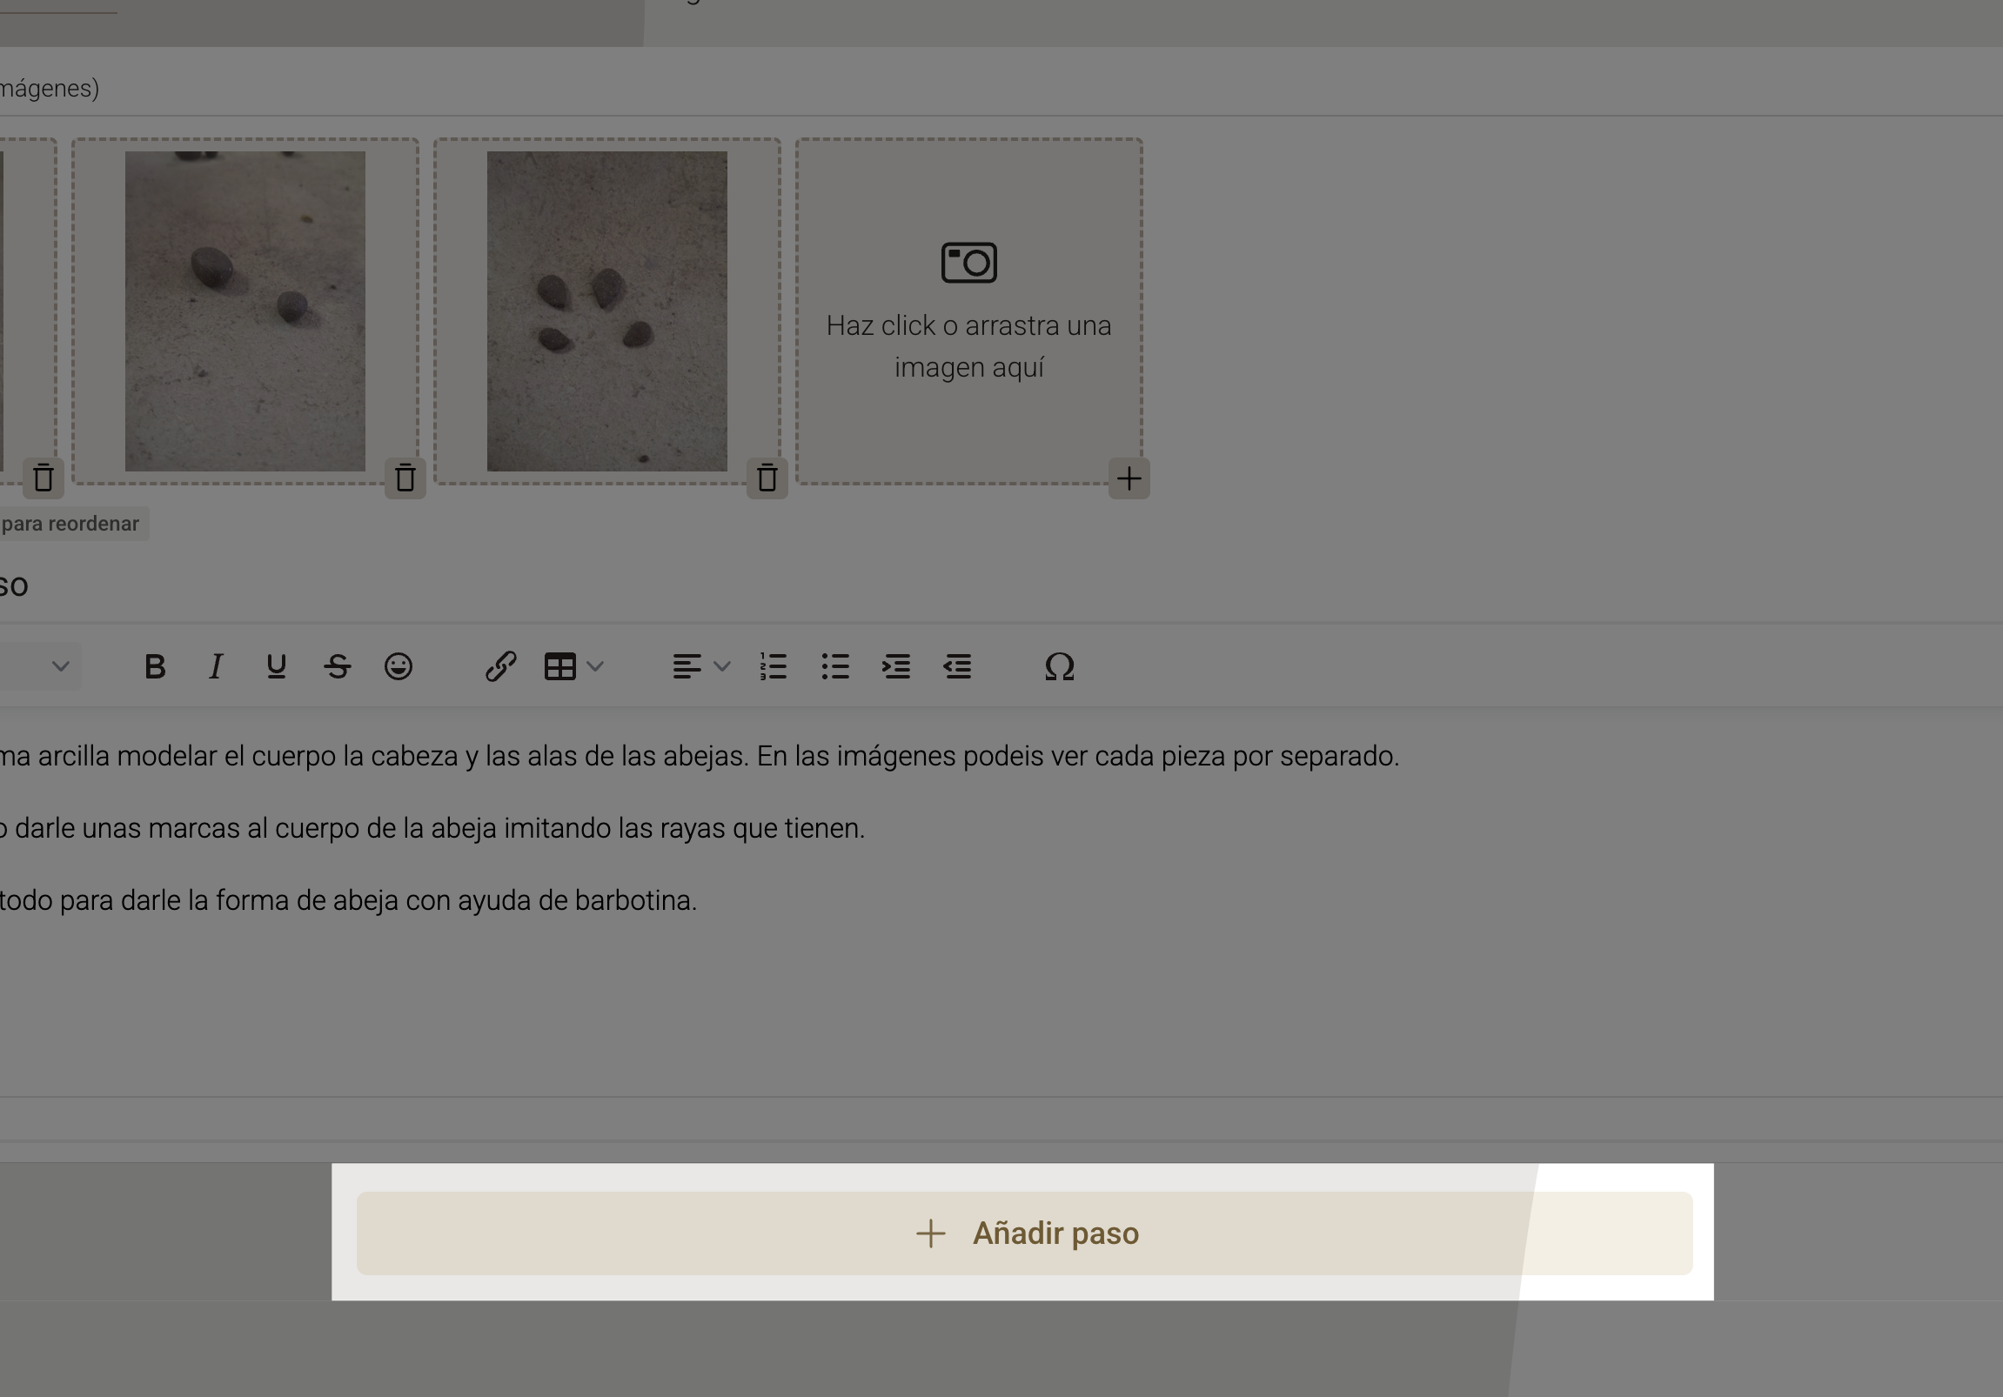Click the underline formatting icon
Viewport: 2003px width, 1397px height.
point(277,667)
